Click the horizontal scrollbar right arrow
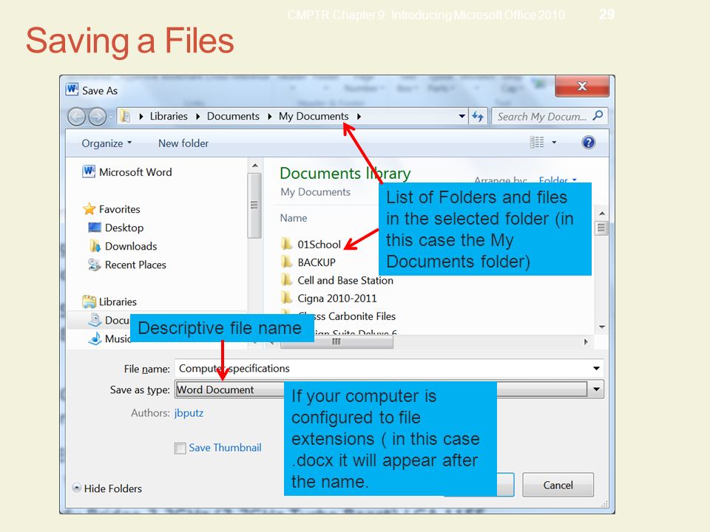Viewport: 710px width, 532px height. [586, 342]
